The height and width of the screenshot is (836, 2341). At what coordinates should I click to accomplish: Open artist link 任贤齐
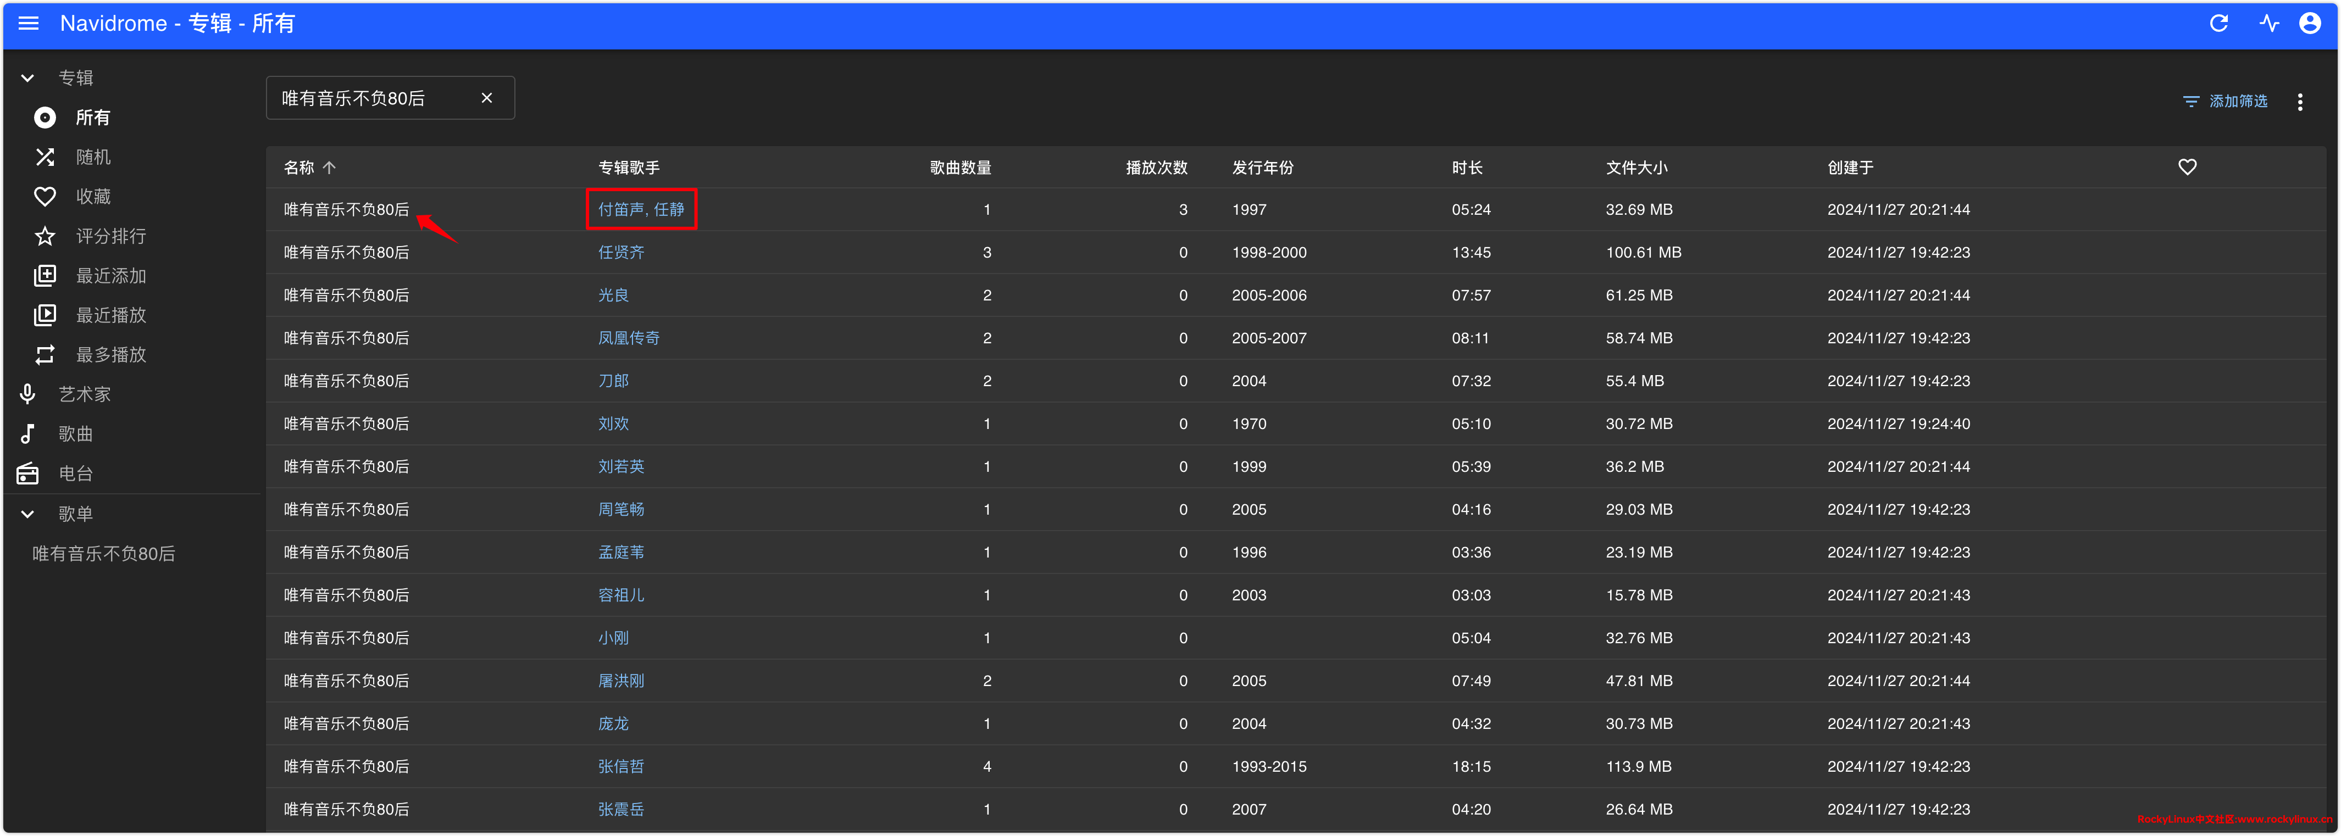pos(620,253)
